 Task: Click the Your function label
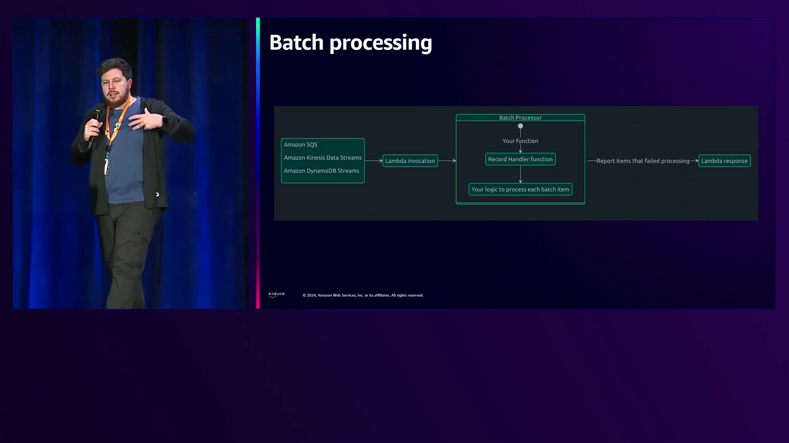coord(520,141)
